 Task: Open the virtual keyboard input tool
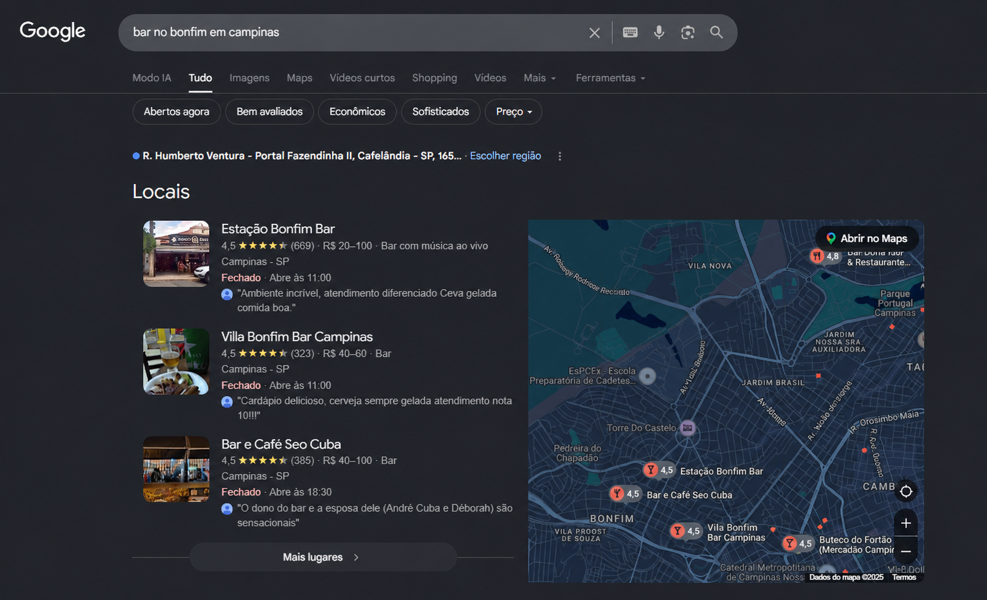(x=630, y=33)
